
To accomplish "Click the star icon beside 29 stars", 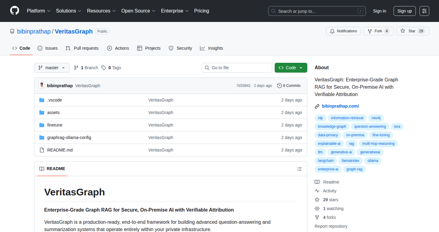I will tap(317, 200).
